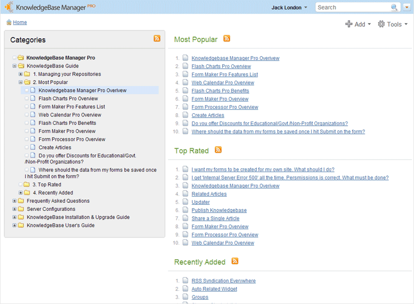The image size is (414, 304).
Task: Click document icon beside Create Articles link
Action: click(x=186, y=115)
